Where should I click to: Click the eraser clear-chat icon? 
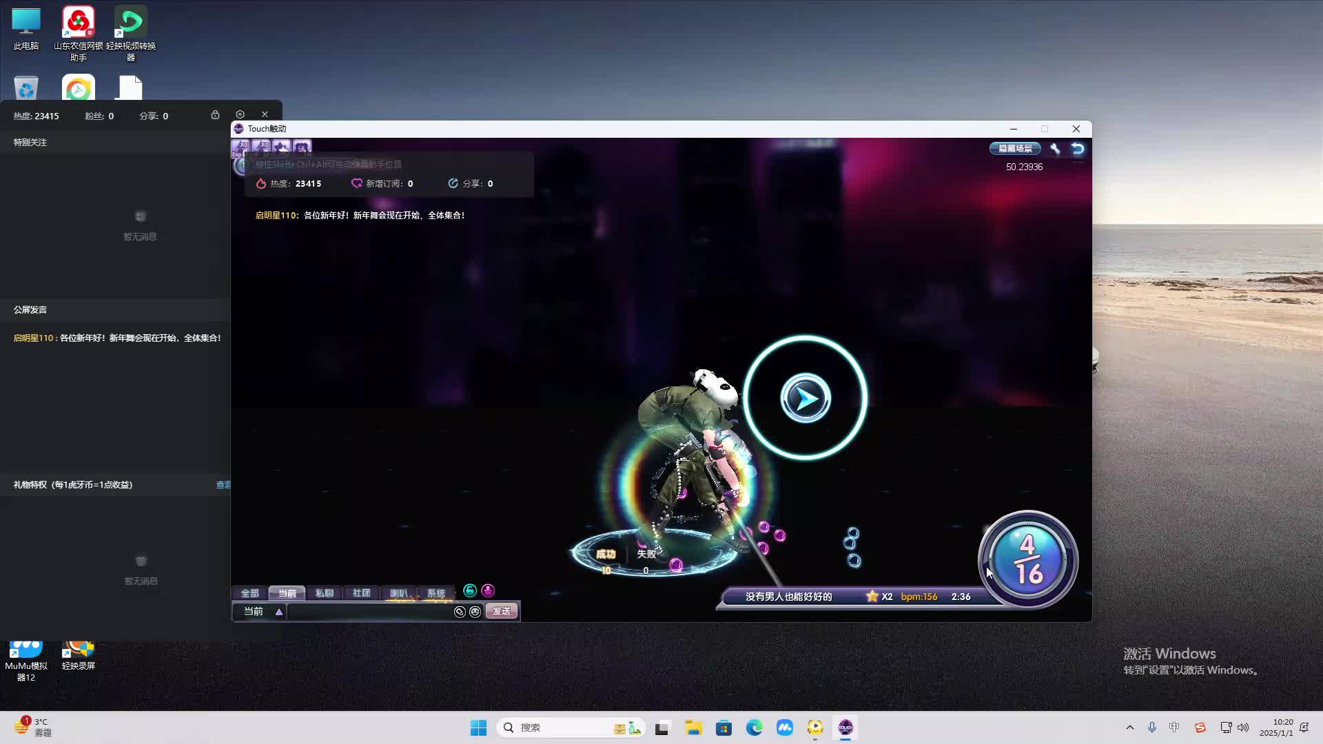click(460, 612)
